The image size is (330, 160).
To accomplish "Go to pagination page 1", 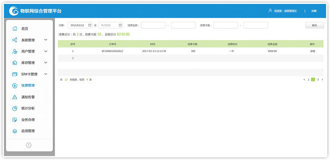I will 309,80.
